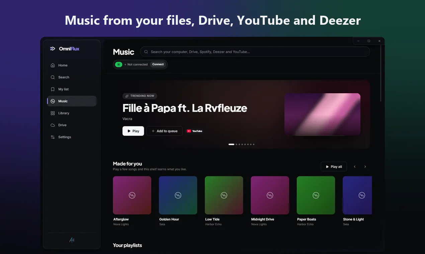Click the Afterglow track title
The image size is (425, 254).
click(x=121, y=219)
